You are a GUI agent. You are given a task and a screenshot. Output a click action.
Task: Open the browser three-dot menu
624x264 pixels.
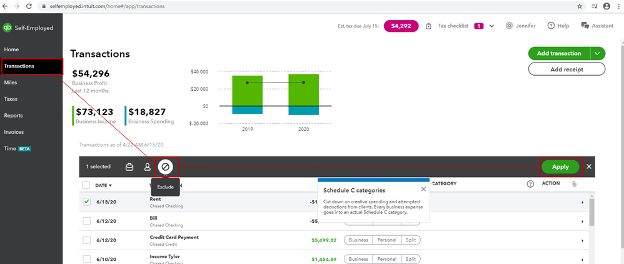pyautogui.click(x=618, y=6)
